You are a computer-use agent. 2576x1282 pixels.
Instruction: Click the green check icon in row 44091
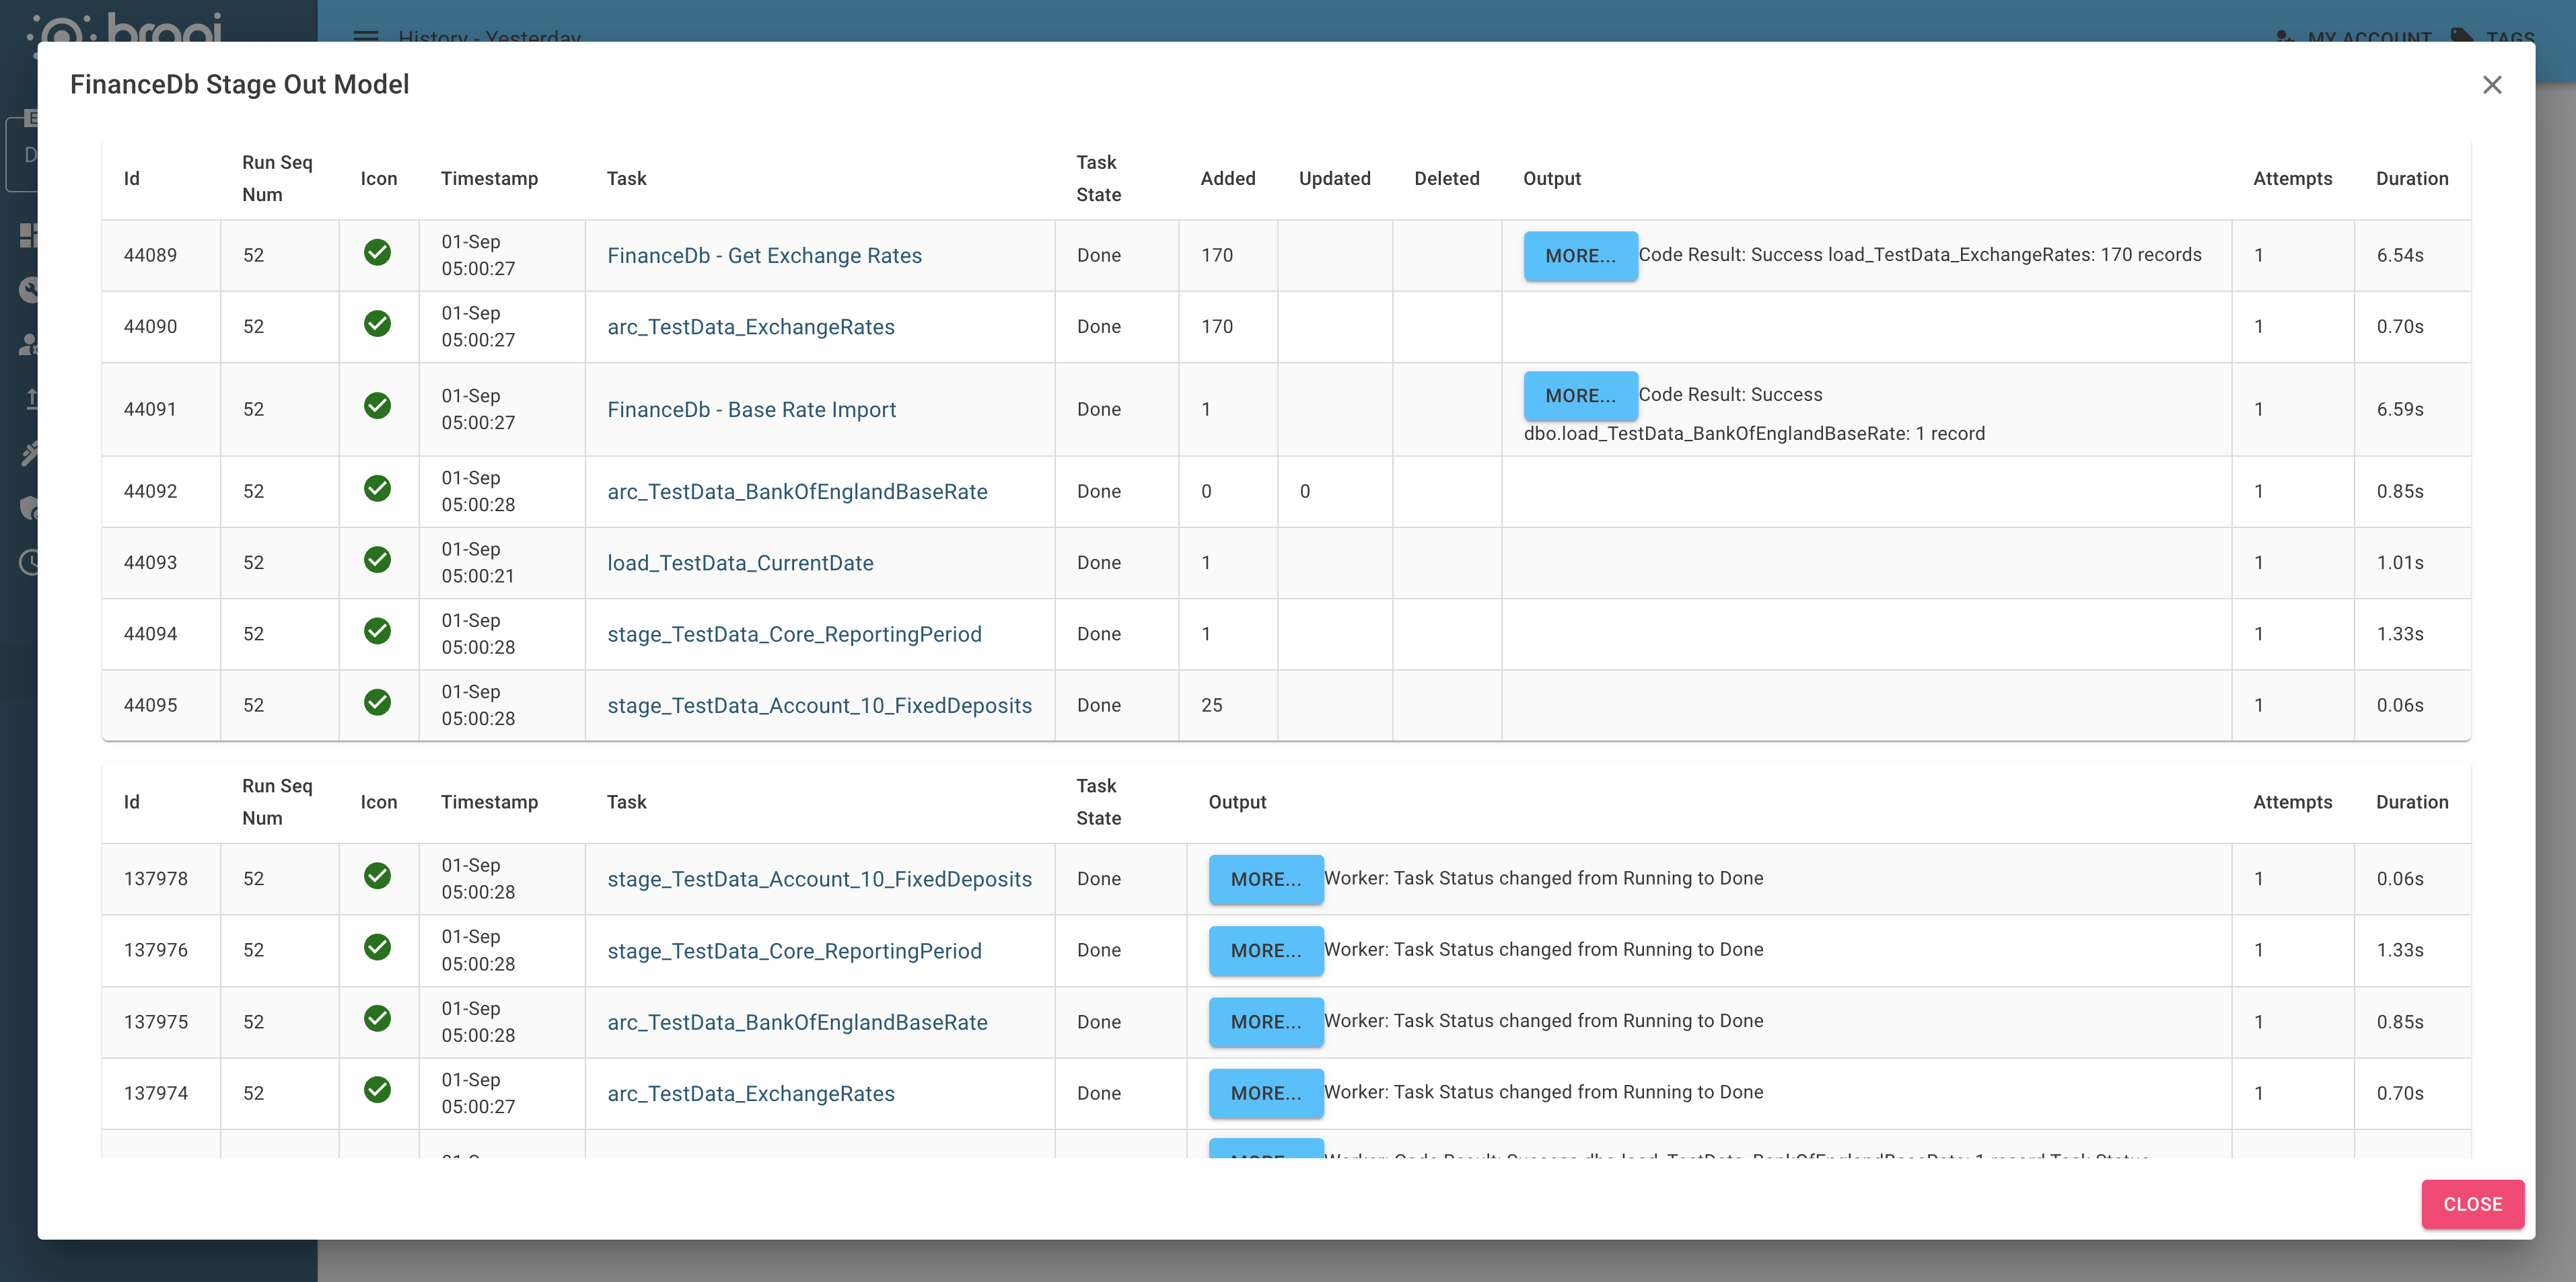click(377, 406)
